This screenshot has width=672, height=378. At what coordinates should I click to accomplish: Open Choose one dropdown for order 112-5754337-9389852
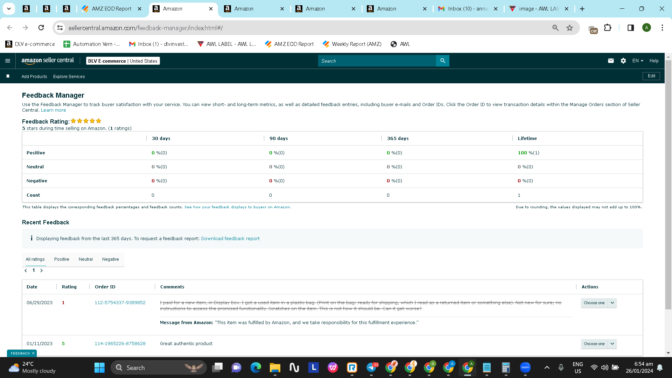pos(599,303)
